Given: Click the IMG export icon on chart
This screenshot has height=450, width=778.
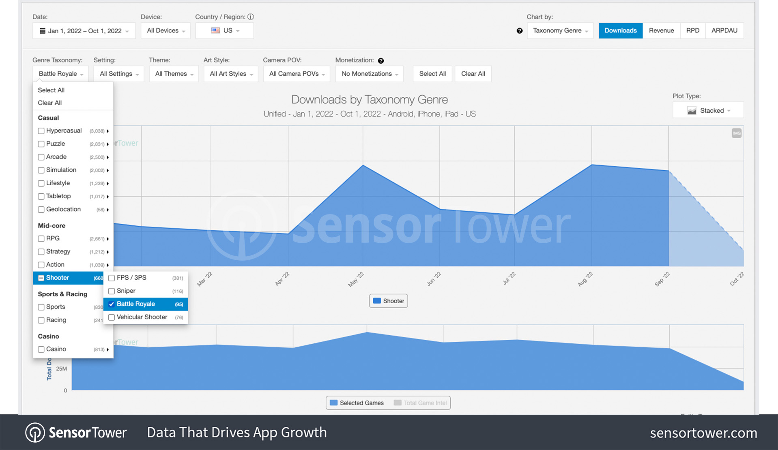Looking at the screenshot, I should (737, 133).
